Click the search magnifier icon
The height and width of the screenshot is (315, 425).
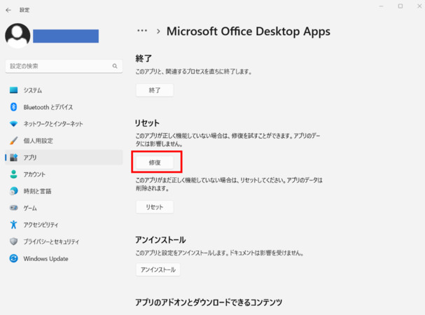pos(115,66)
